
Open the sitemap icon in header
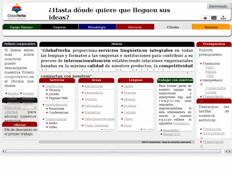point(223,18)
